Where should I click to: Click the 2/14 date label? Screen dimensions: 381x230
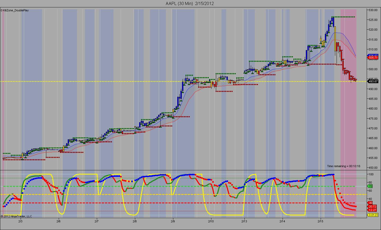click(282, 221)
